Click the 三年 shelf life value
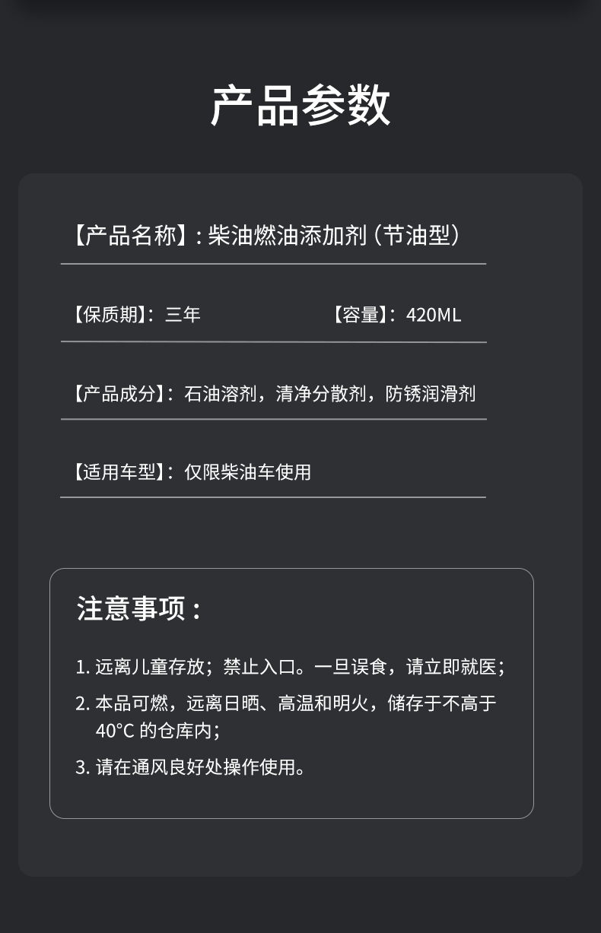Image resolution: width=601 pixels, height=933 pixels. 183,315
